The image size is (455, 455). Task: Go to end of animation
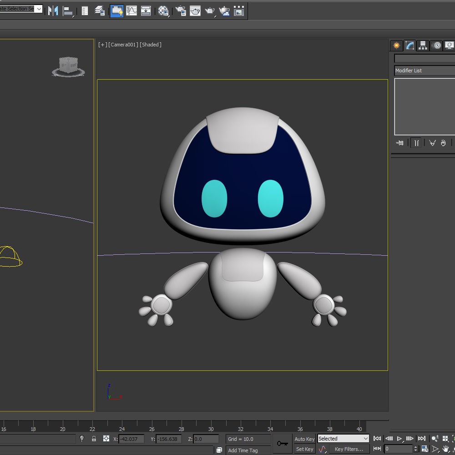(x=422, y=439)
